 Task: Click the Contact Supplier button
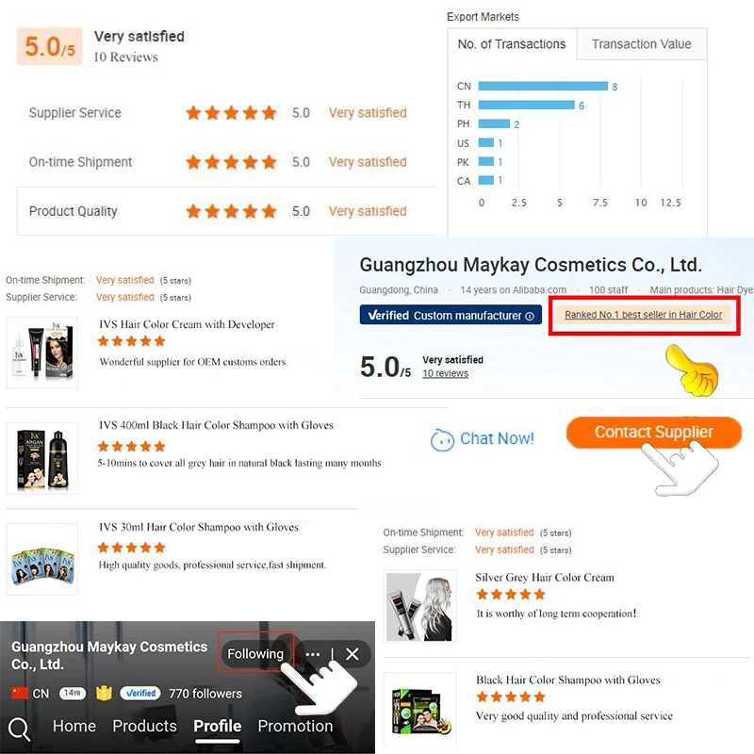(x=653, y=432)
